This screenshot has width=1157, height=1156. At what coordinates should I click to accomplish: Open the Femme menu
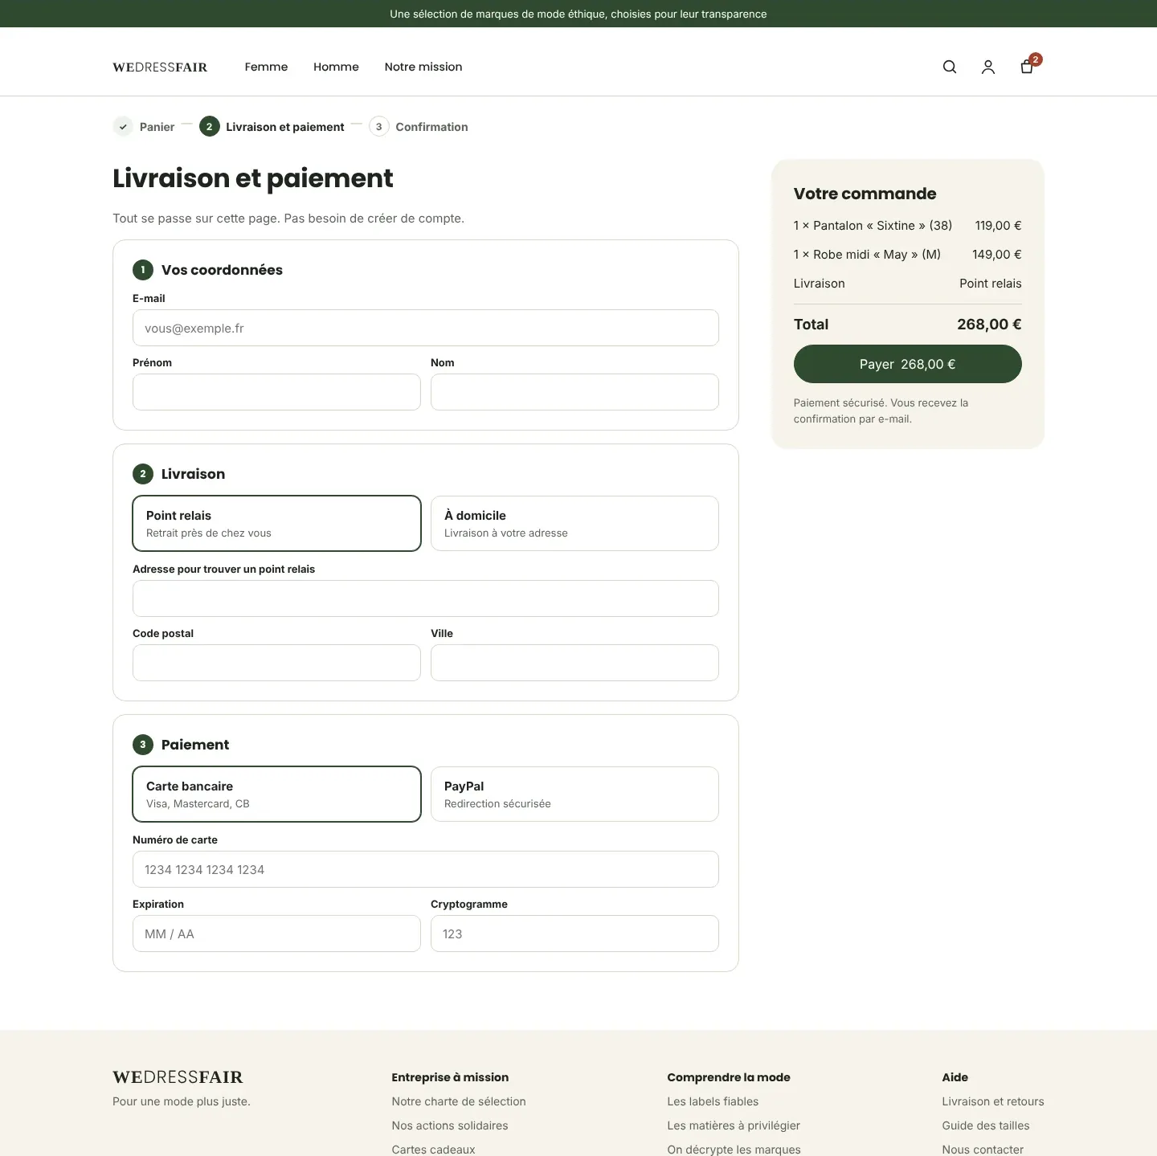coord(266,67)
